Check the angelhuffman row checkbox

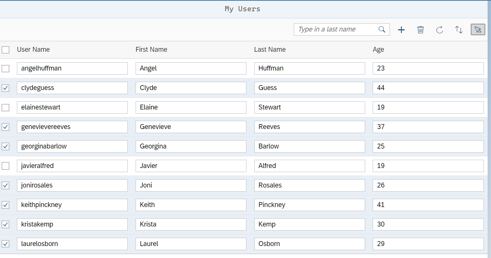pos(6,69)
